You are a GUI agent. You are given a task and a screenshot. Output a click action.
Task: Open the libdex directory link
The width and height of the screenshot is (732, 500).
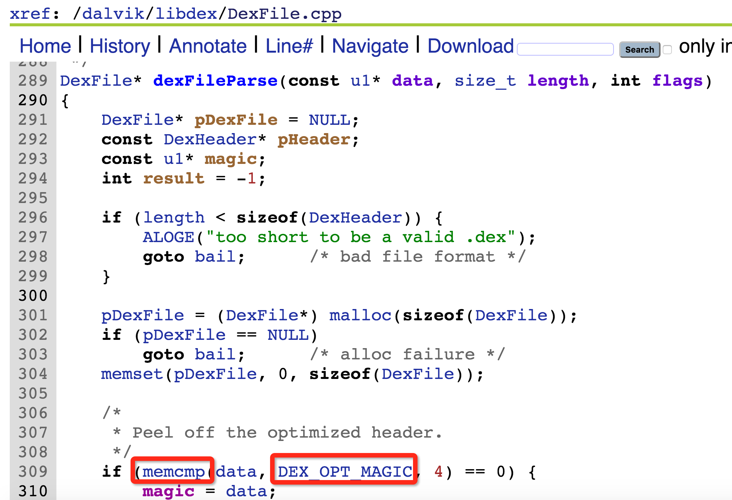click(186, 14)
